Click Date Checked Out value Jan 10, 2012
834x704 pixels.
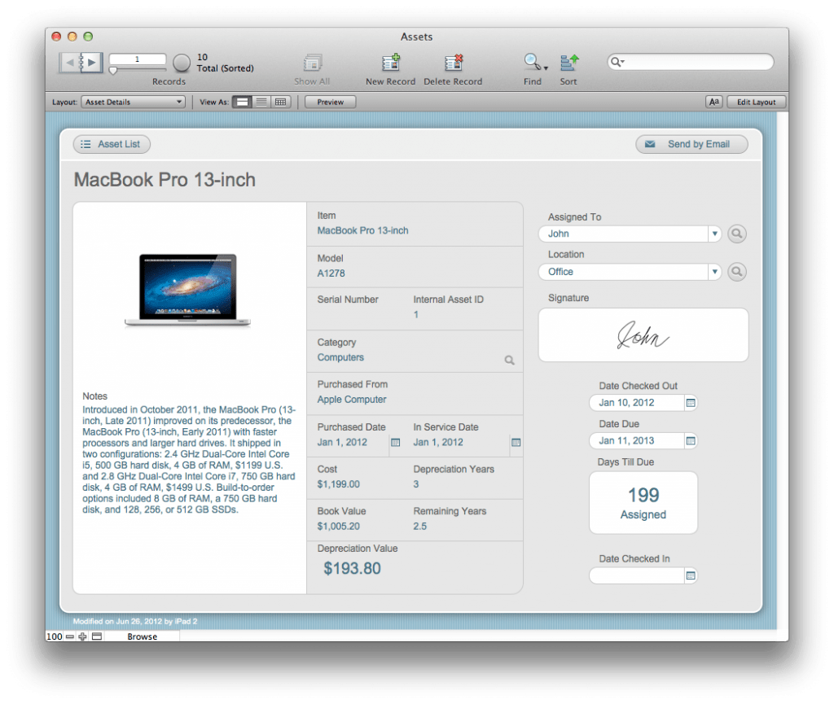[x=626, y=403]
